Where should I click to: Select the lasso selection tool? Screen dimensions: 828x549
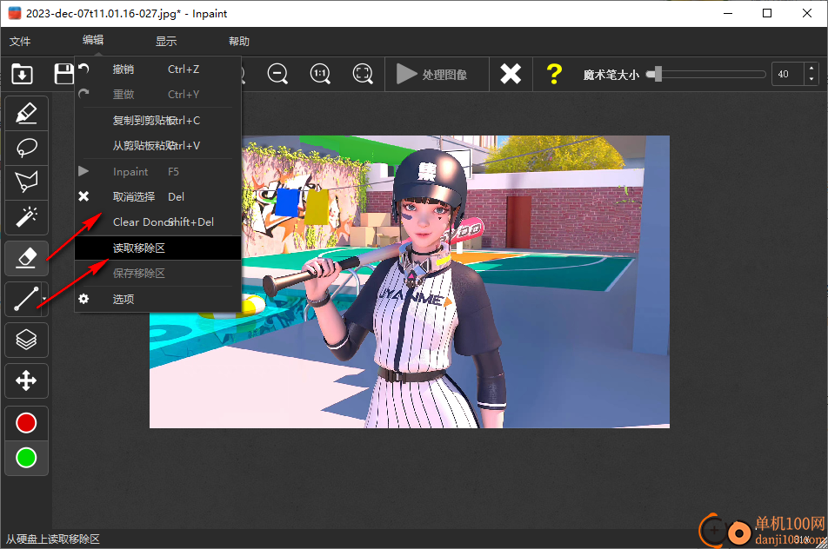[26, 149]
